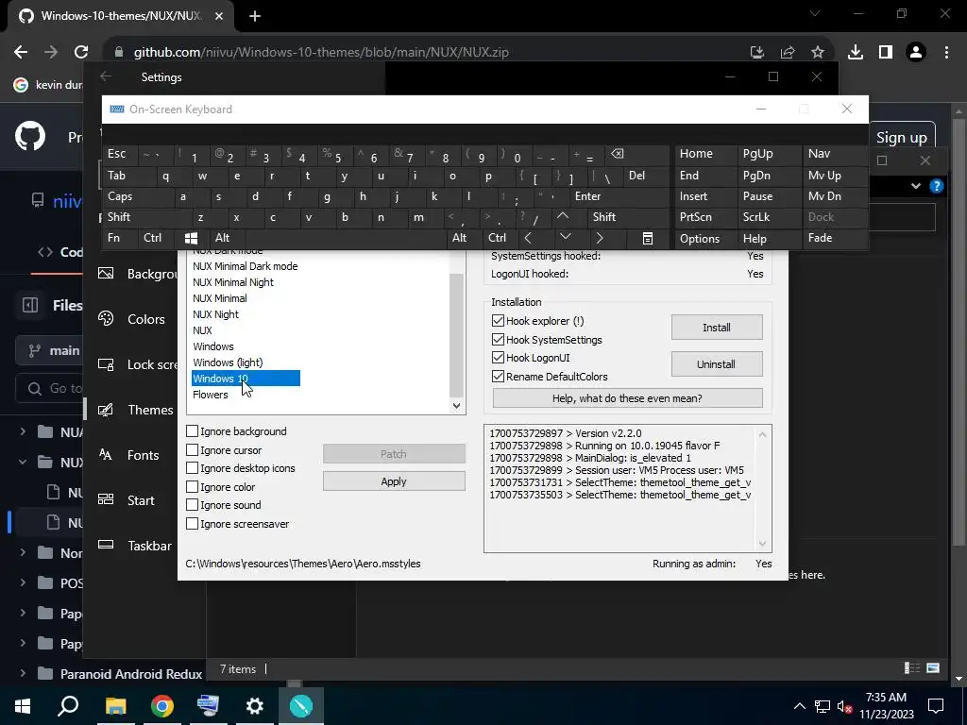
Task: Open 'Help, what do these even mean?'
Action: (x=627, y=398)
